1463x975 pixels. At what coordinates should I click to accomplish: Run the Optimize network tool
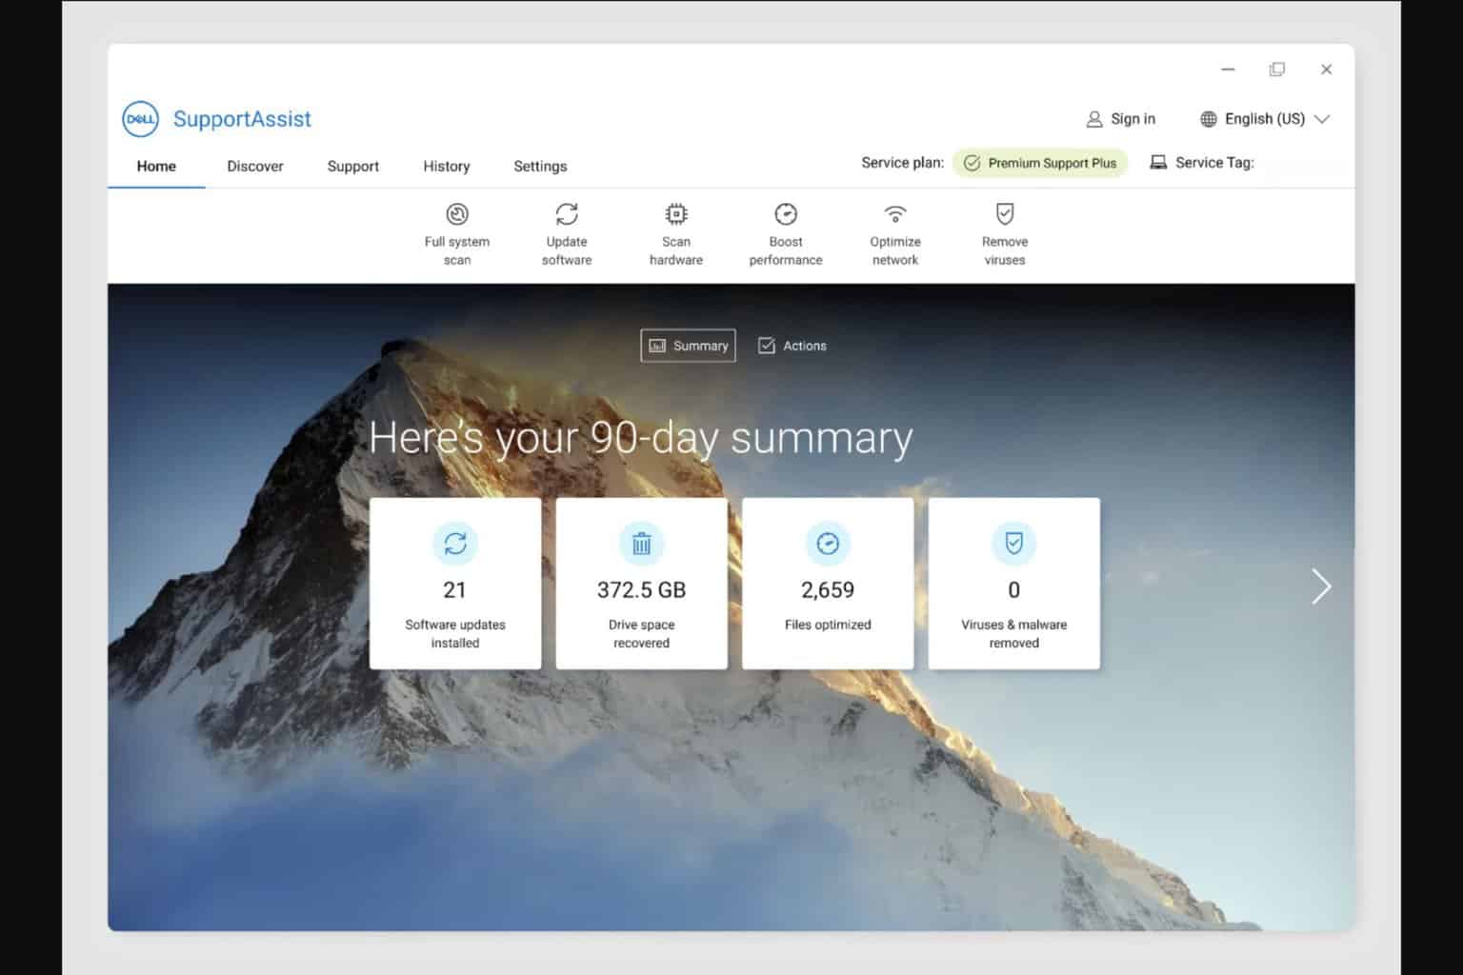click(895, 234)
